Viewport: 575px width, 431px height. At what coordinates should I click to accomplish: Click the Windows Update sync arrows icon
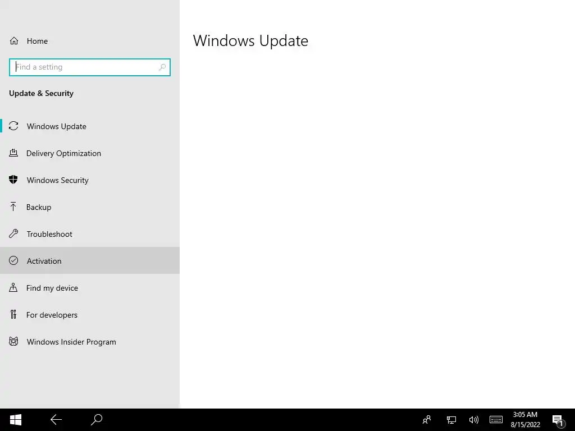coord(13,126)
